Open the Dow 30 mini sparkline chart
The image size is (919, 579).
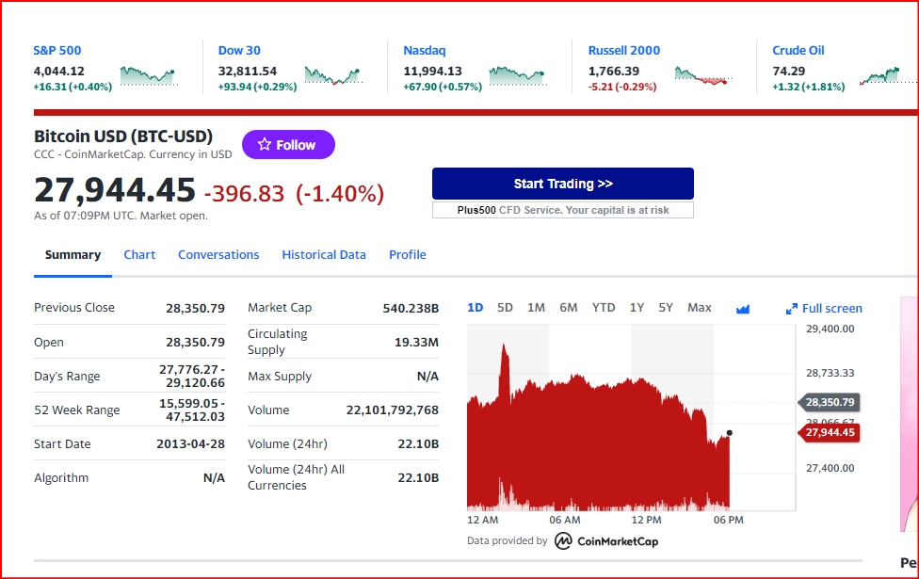[x=333, y=76]
